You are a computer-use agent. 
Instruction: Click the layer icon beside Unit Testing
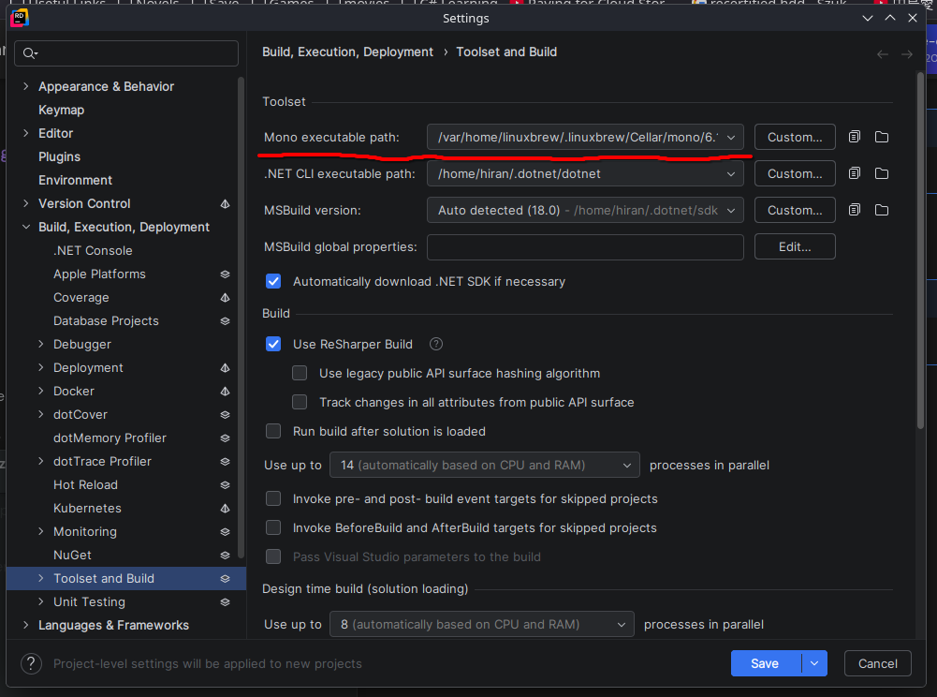pos(225,601)
